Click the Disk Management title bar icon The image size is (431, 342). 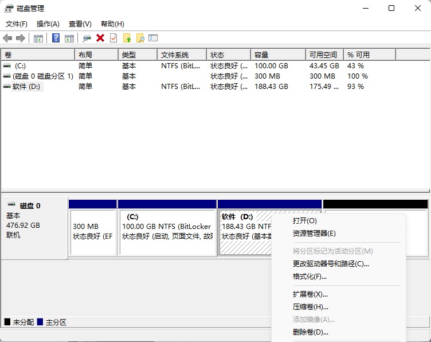coord(9,9)
